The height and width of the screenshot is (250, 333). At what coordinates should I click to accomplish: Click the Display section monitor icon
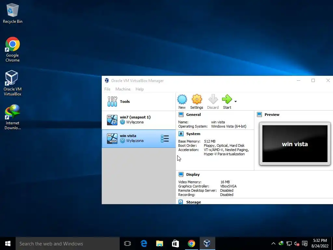[x=181, y=174]
